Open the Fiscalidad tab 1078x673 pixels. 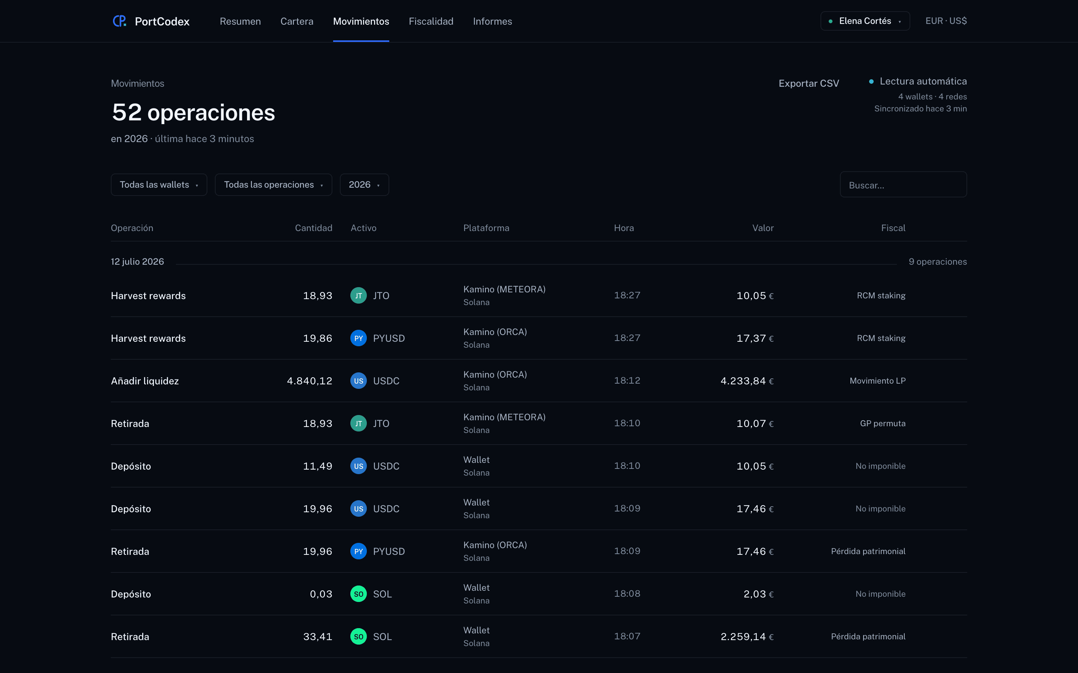point(431,21)
